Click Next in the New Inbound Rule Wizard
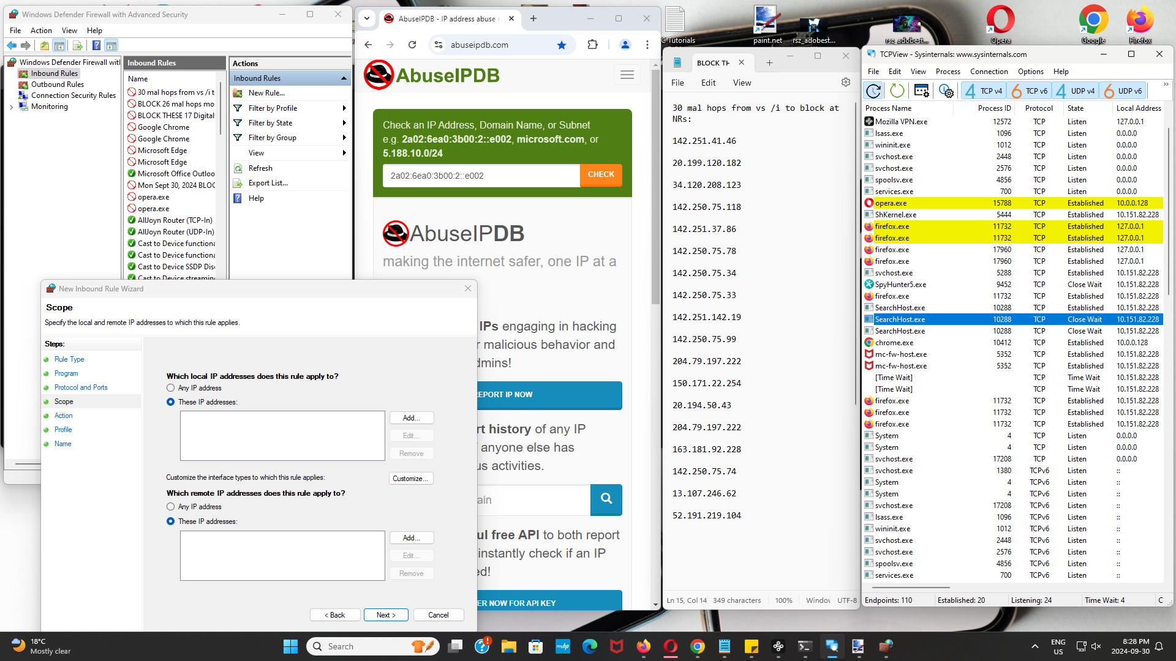Image resolution: width=1176 pixels, height=661 pixels. pos(386,614)
